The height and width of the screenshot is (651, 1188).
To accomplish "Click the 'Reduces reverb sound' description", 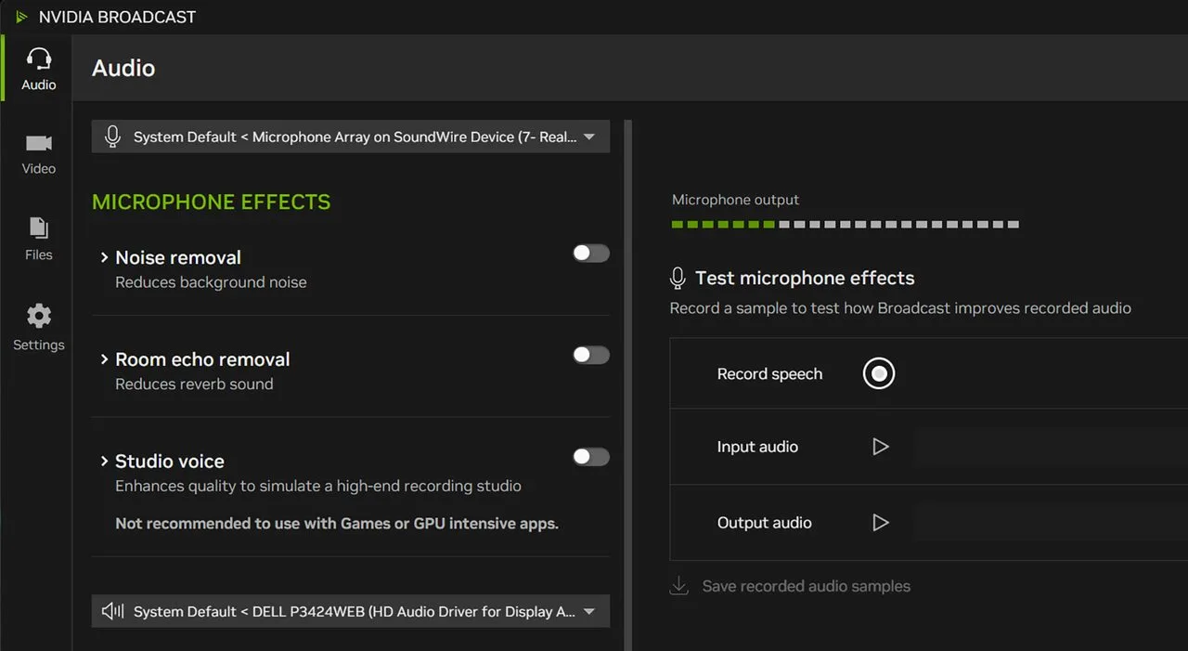I will pos(194,384).
